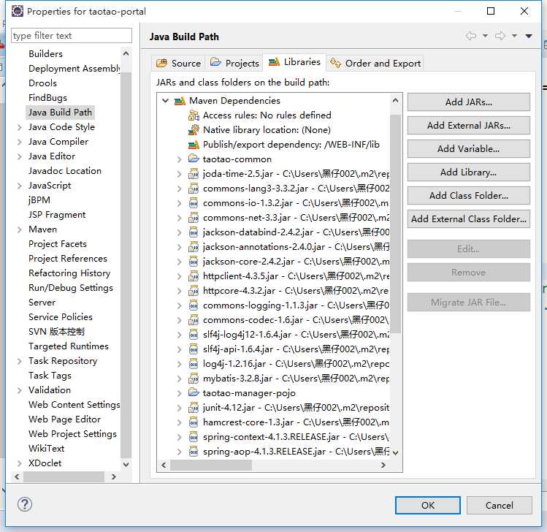Expand the Task Repository category
Viewport: 547px width, 532px height.
tap(20, 362)
